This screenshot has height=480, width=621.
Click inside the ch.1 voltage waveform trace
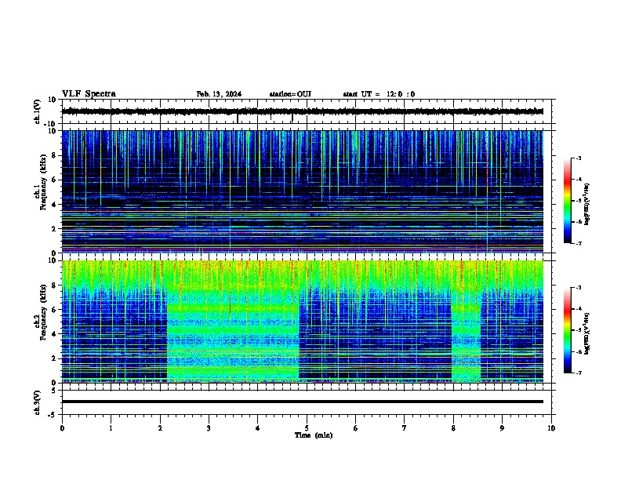[302, 111]
